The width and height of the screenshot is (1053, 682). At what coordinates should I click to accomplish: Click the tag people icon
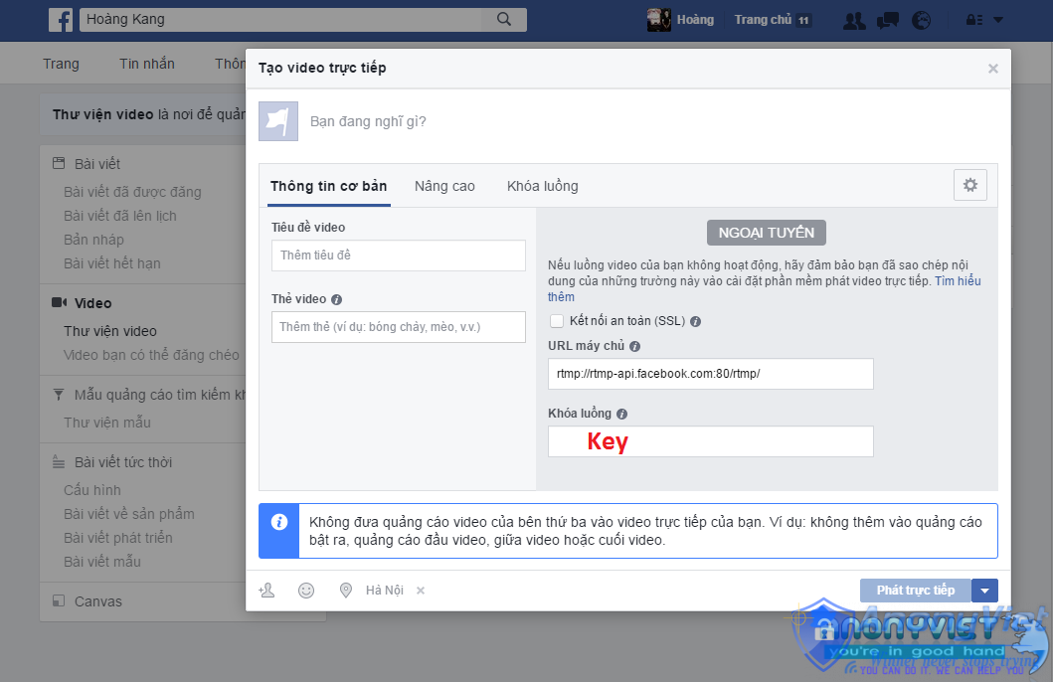click(x=266, y=590)
